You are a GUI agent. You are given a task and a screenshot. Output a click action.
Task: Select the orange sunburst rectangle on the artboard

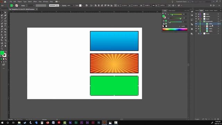[x=114, y=63]
